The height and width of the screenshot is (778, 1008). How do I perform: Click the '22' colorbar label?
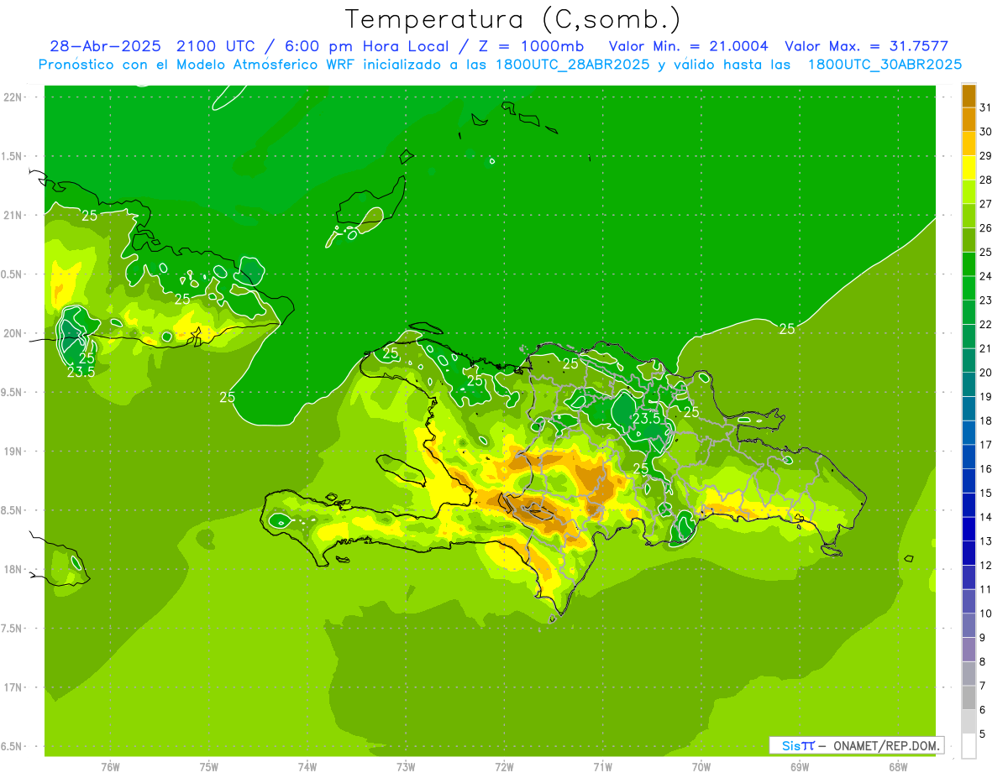click(985, 325)
